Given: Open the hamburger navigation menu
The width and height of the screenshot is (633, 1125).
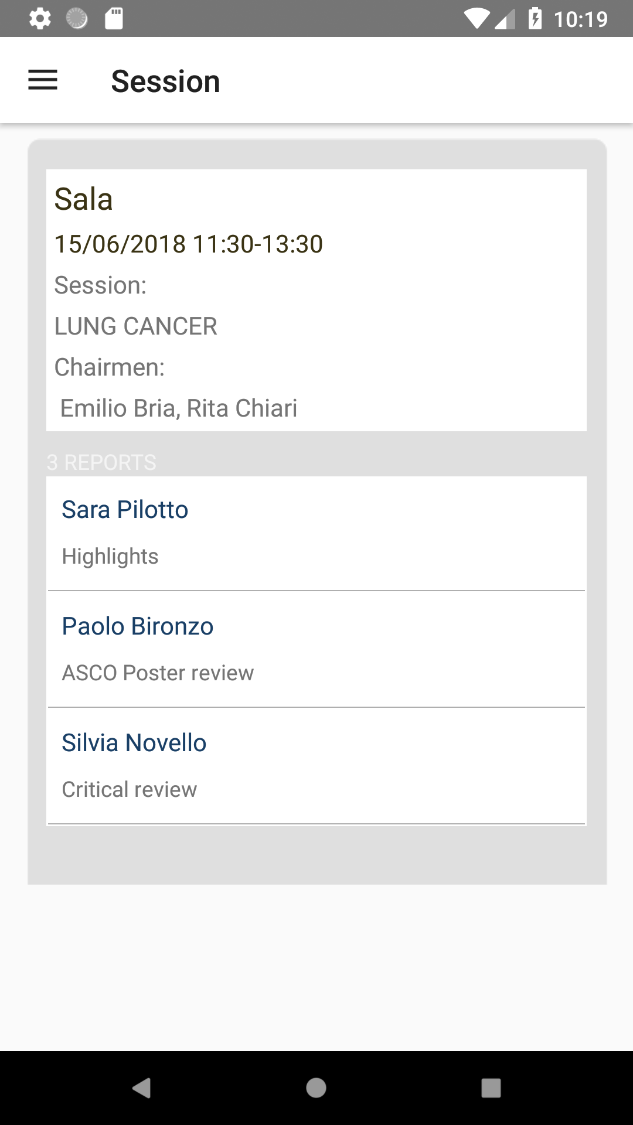Looking at the screenshot, I should pos(43,80).
